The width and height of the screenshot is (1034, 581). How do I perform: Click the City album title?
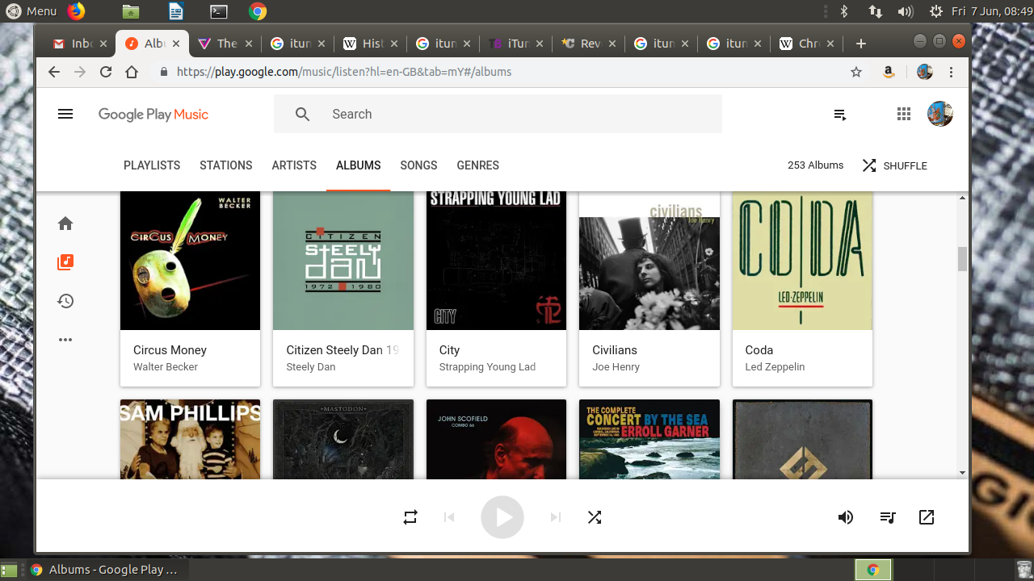449,350
